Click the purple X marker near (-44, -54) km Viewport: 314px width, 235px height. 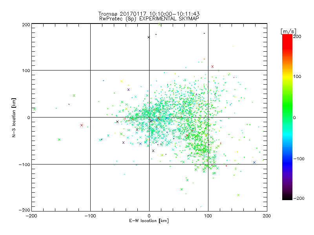point(123,143)
